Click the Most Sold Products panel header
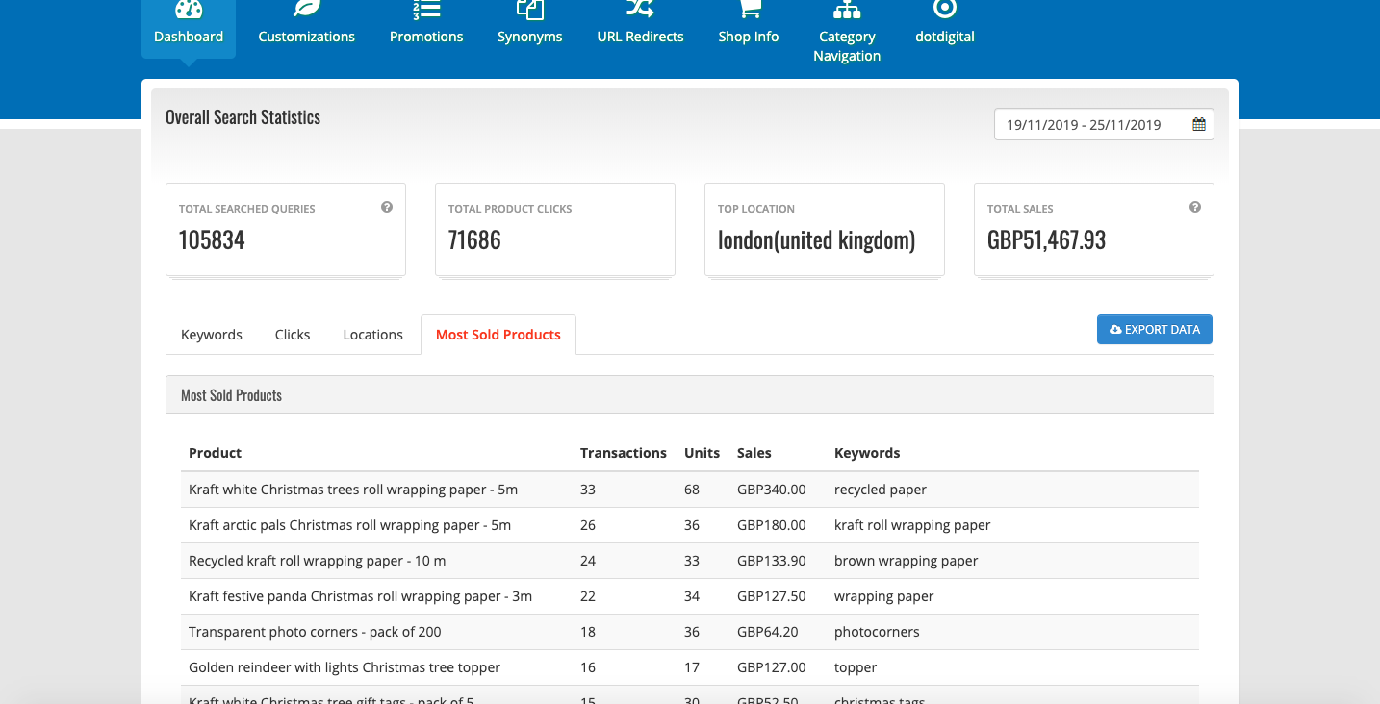The image size is (1380, 704). [x=690, y=395]
